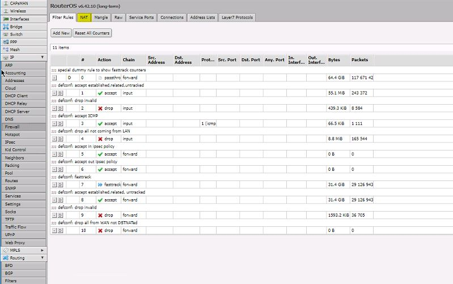The width and height of the screenshot is (453, 284).
Task: Click green accept checkmark of rule 3
Action: click(x=100, y=124)
